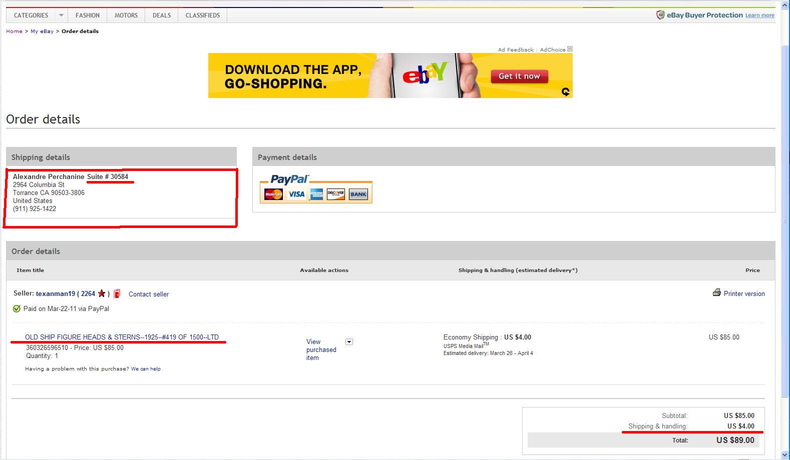The width and height of the screenshot is (790, 460).
Task: Contact the seller
Action: tap(149, 294)
